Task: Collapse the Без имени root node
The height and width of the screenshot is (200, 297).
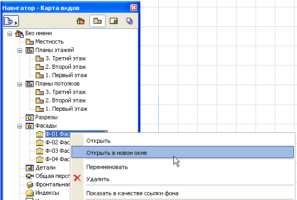Action: pos(9,34)
